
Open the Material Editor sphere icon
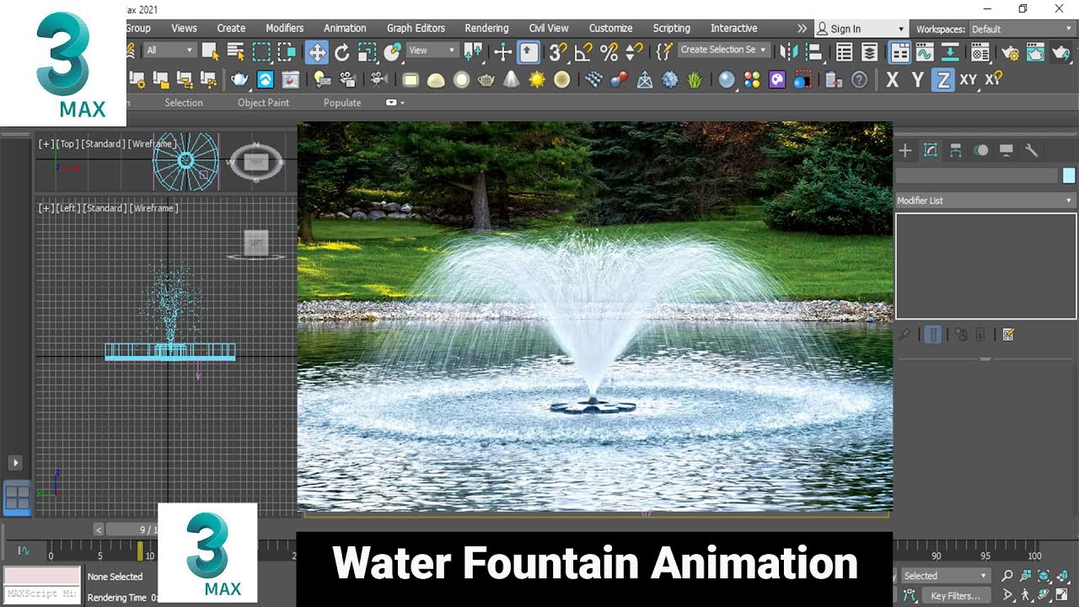click(980, 53)
